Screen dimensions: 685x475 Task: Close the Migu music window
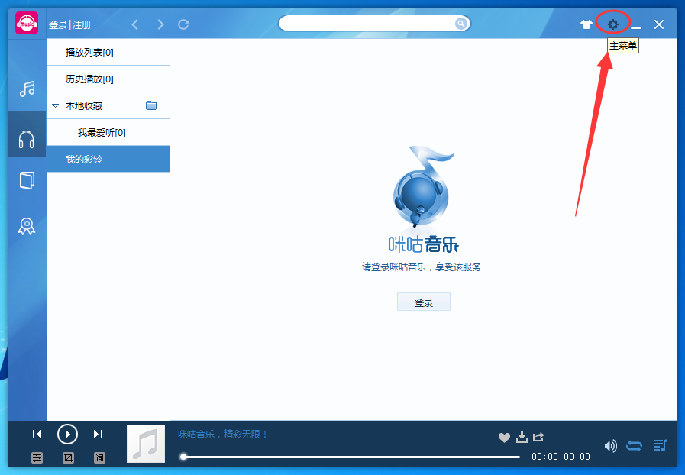point(659,24)
